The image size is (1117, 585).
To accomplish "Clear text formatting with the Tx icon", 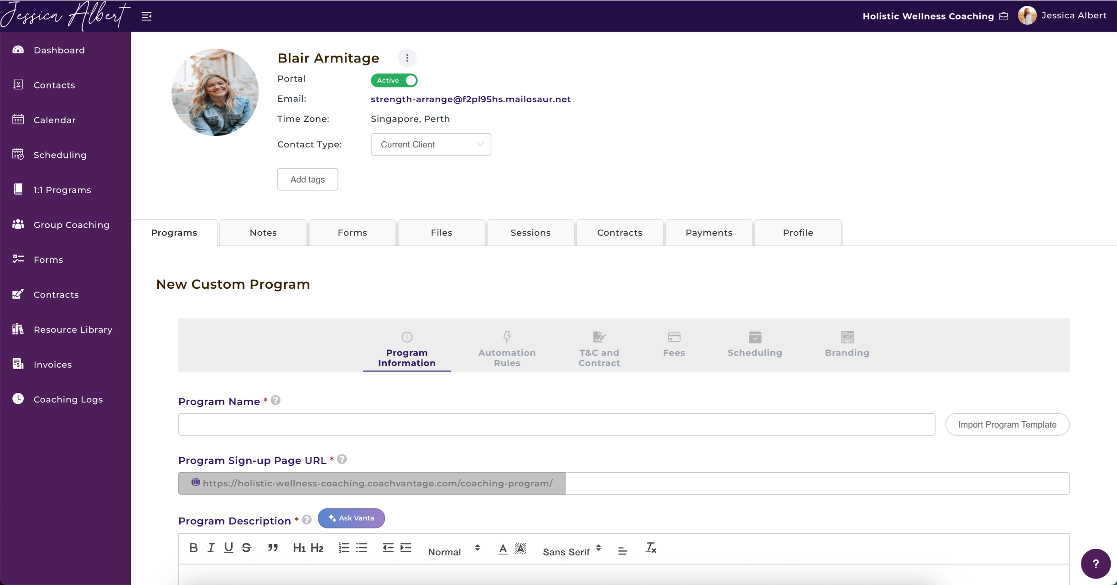I will tap(650, 548).
